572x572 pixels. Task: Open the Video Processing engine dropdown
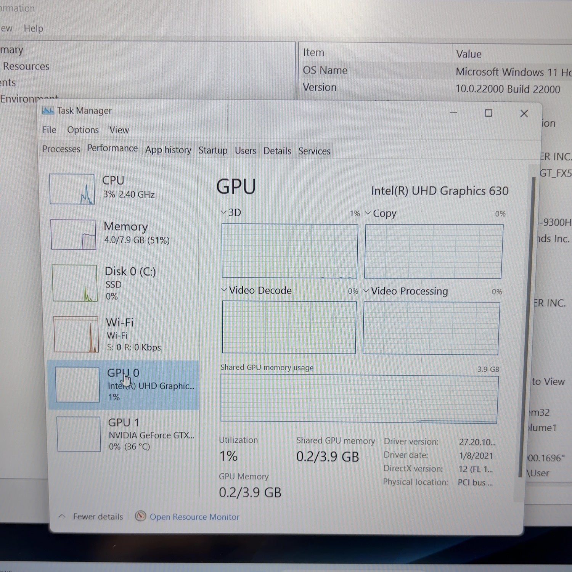(366, 291)
